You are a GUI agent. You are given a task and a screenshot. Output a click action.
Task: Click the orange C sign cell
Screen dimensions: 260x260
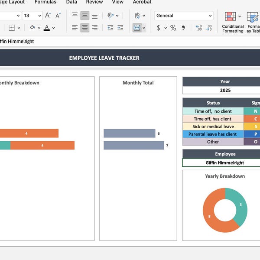click(252, 119)
